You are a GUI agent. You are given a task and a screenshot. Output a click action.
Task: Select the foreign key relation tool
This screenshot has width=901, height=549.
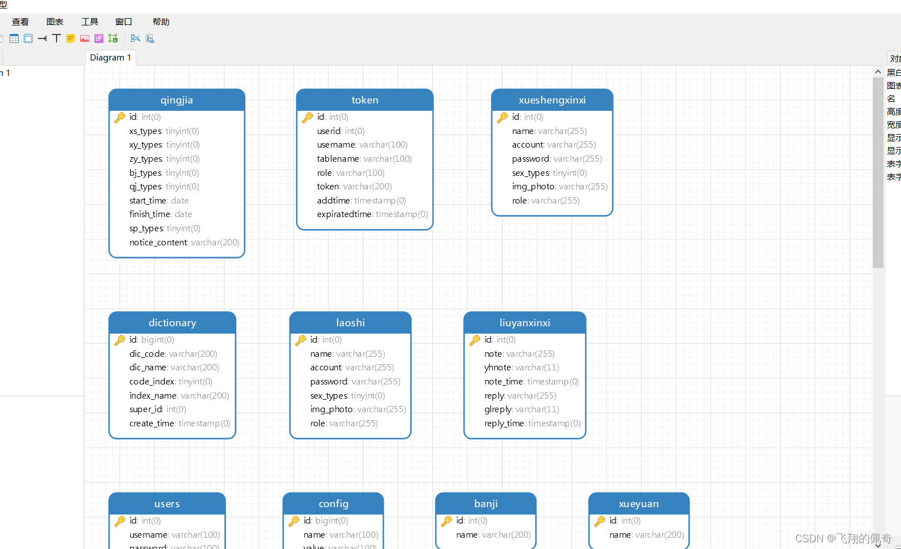pyautogui.click(x=42, y=38)
